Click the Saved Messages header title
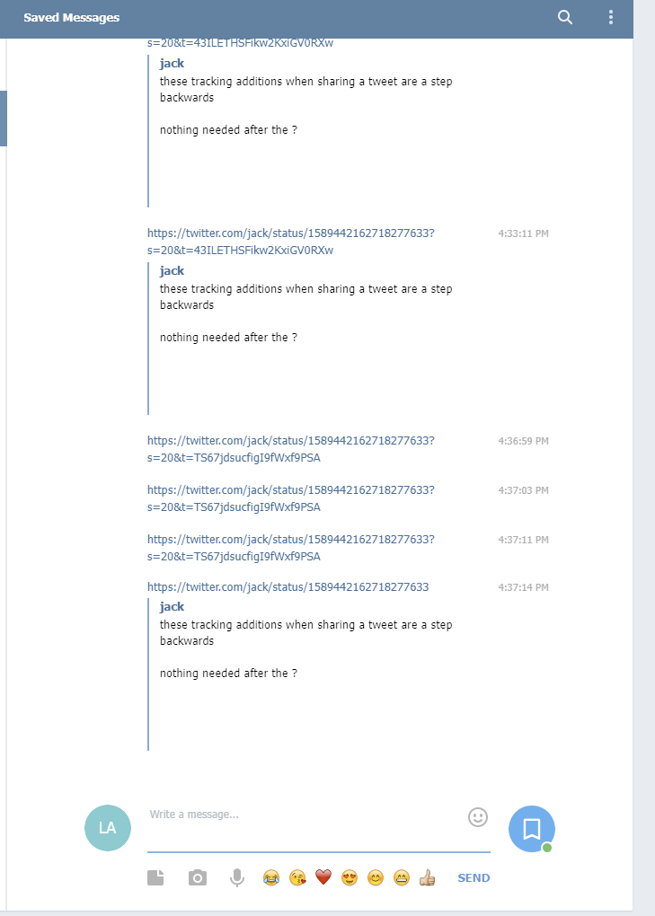 tap(71, 18)
